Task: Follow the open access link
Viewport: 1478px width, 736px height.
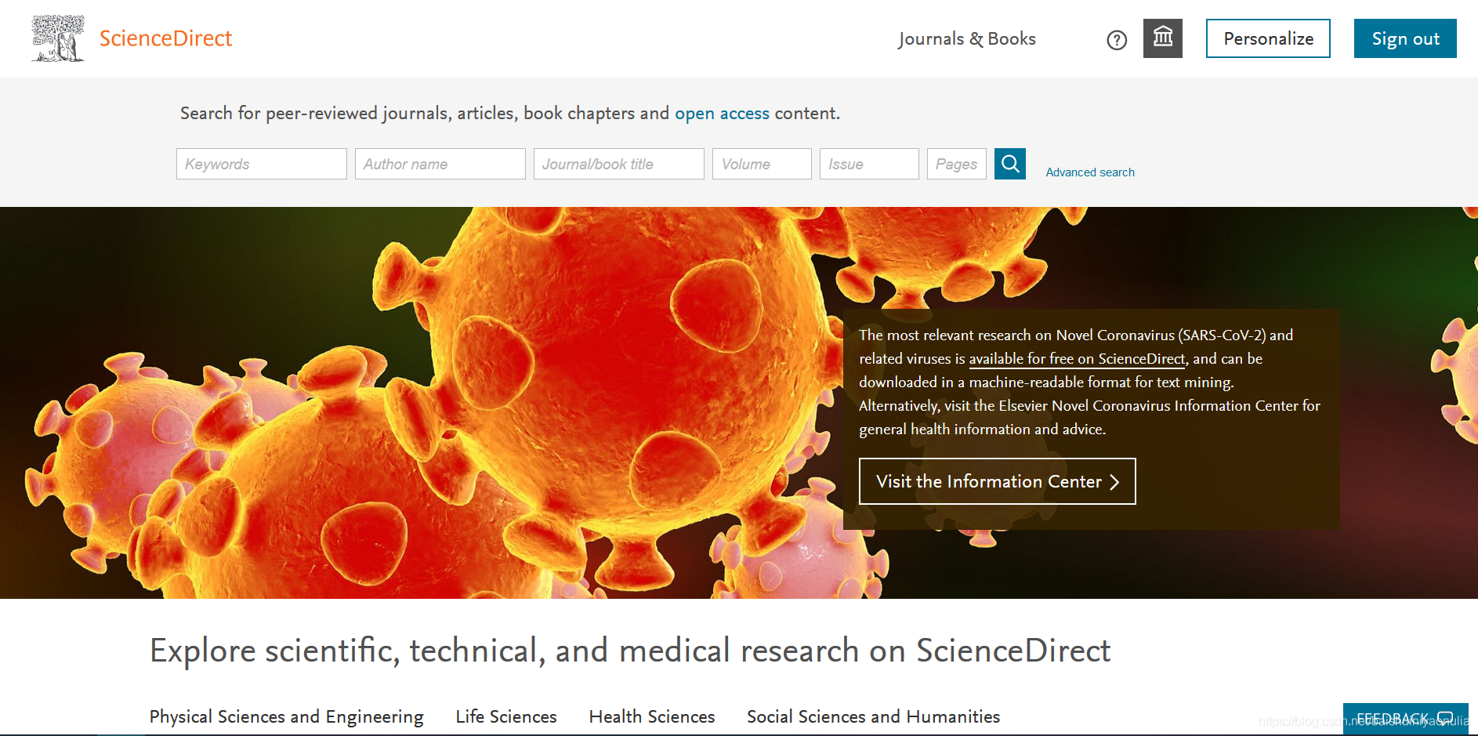Action: pos(722,114)
